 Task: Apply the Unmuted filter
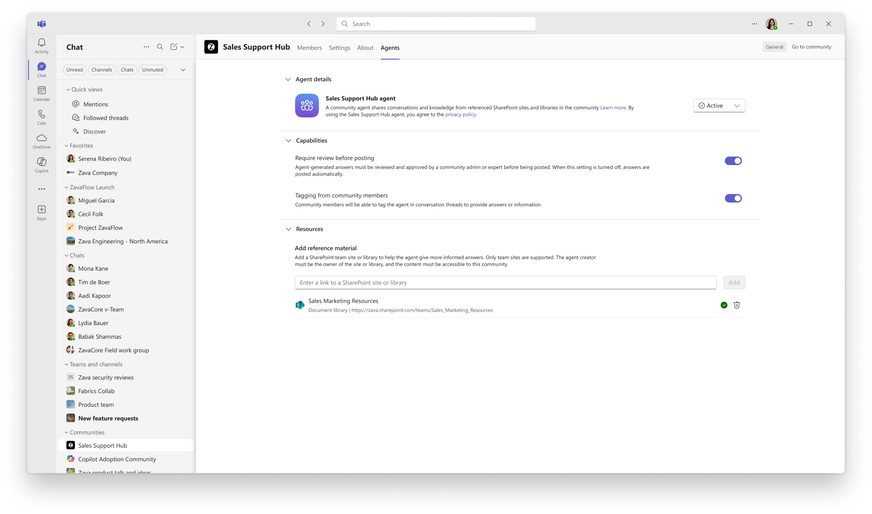[x=152, y=69]
